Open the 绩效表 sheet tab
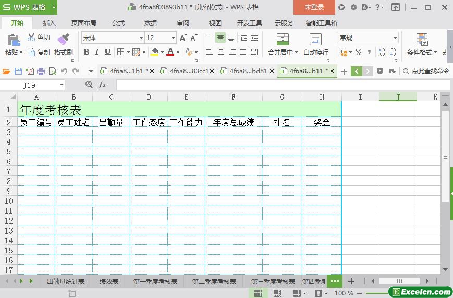 click(x=108, y=281)
